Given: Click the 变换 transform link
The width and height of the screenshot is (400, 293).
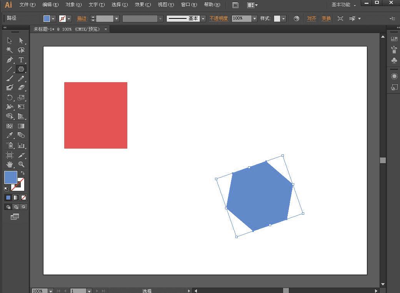Looking at the screenshot, I should [x=326, y=18].
